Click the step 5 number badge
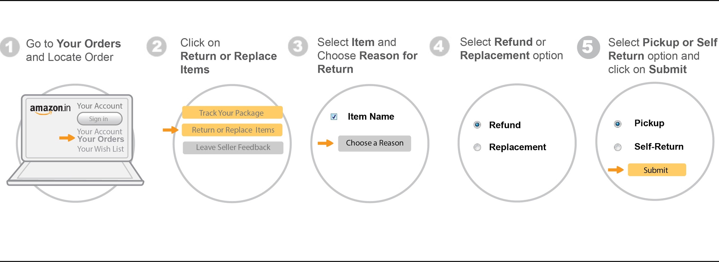 coord(588,47)
